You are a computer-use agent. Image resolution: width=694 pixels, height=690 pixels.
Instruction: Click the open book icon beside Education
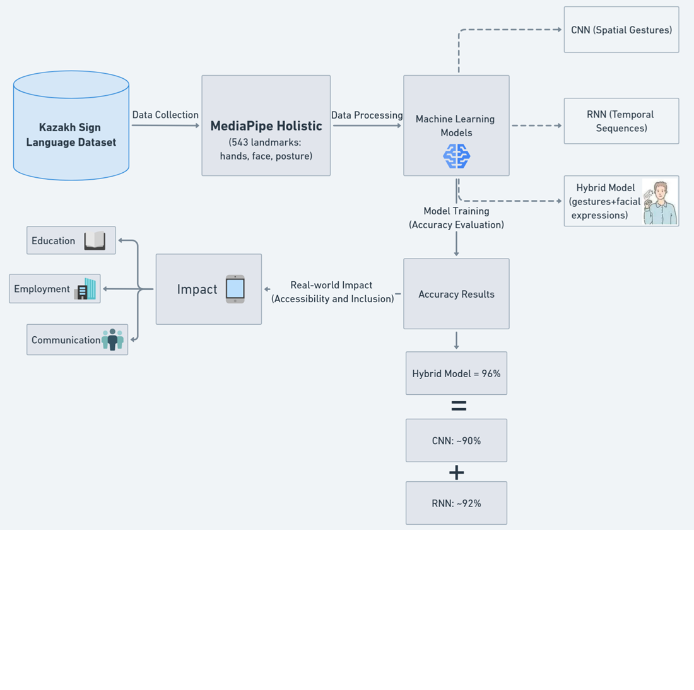coord(95,240)
